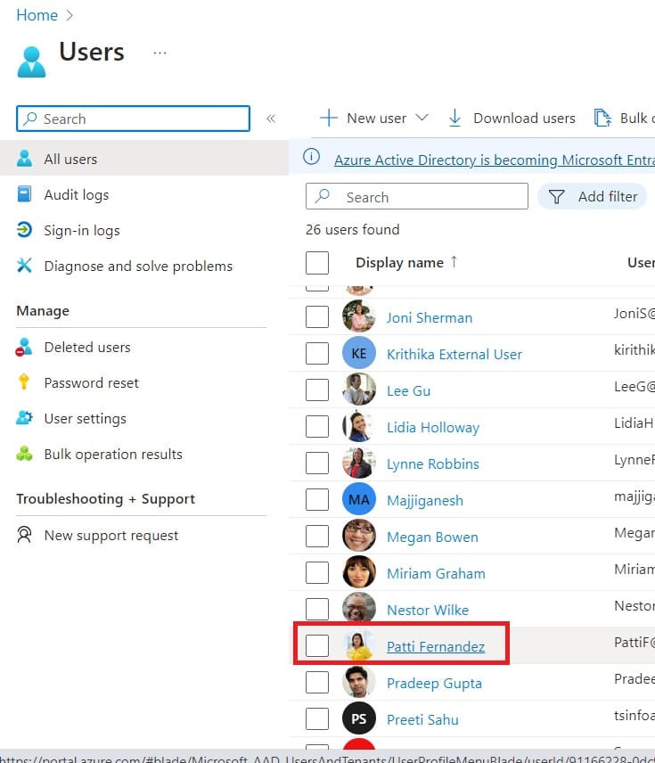Collapse the left navigation with double chevron
This screenshot has height=763, width=655.
[x=271, y=119]
